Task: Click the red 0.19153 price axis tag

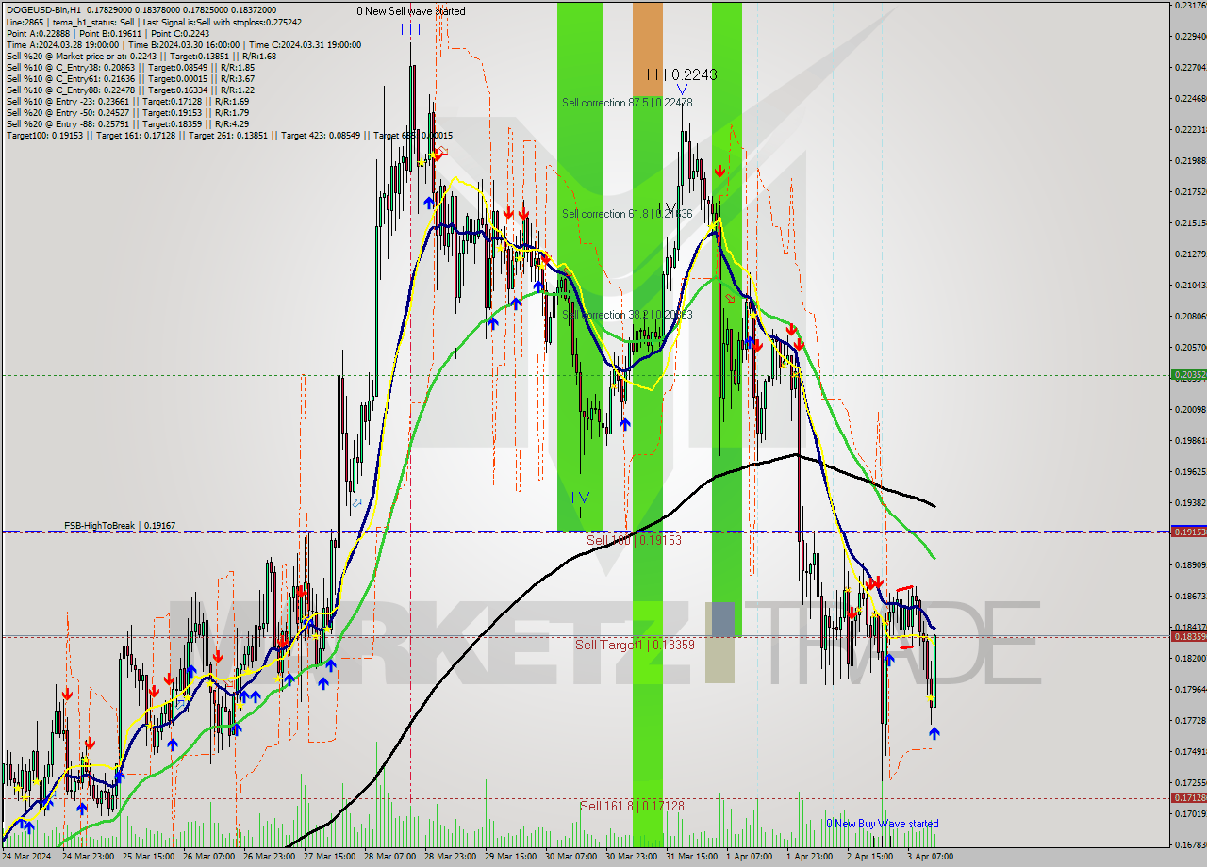Action: 1188,532
